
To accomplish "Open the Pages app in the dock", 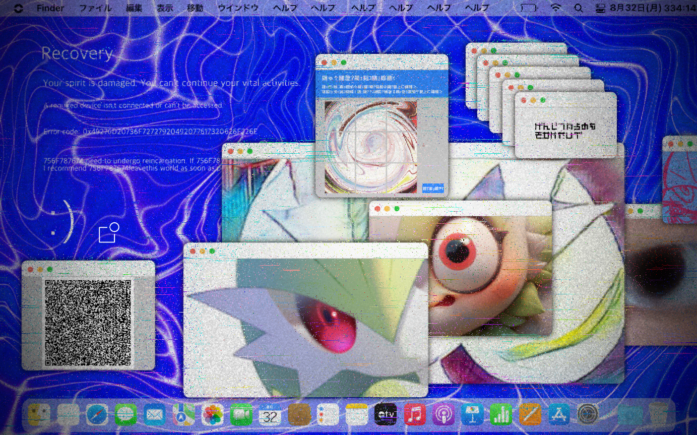I will [530, 414].
